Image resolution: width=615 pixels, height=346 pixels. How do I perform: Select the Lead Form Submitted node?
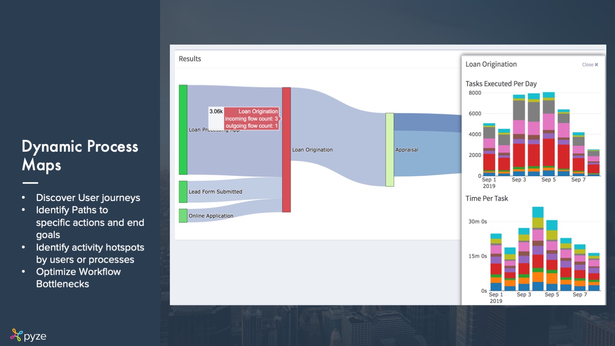183,192
